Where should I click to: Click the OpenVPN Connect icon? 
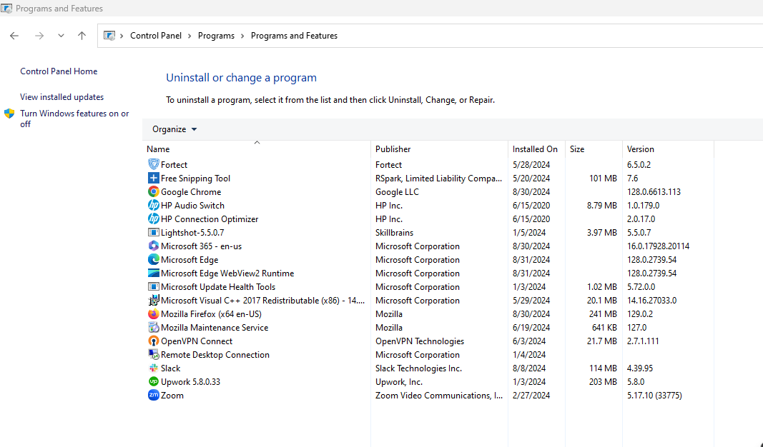(152, 341)
